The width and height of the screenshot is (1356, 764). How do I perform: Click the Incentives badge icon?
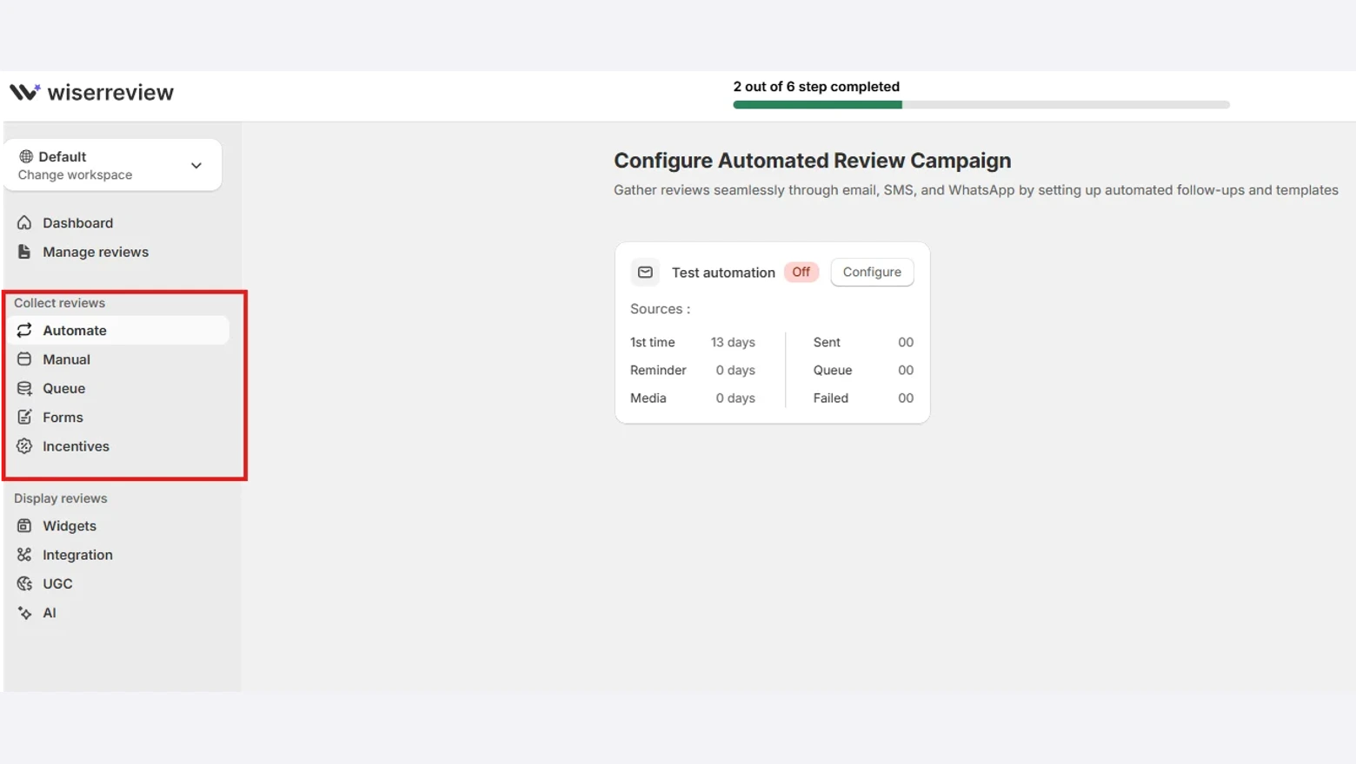(24, 446)
